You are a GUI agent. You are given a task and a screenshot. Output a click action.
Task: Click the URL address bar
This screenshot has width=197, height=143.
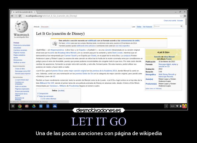[x=101, y=16]
